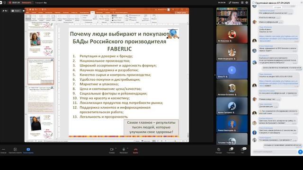Copy the call link via Ссылка
Image resolution: width=303 pixels, height=170 pixels.
234,3
